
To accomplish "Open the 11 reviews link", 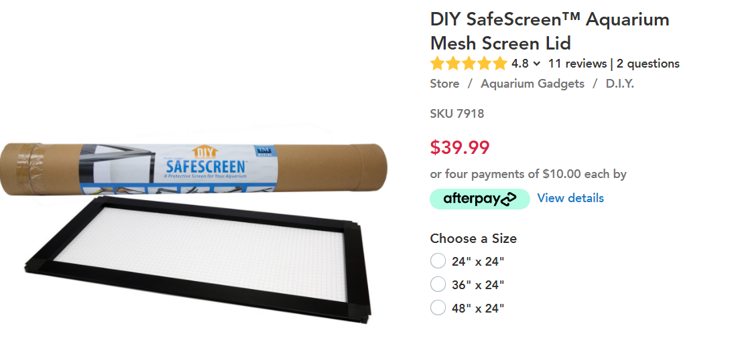I will click(577, 64).
